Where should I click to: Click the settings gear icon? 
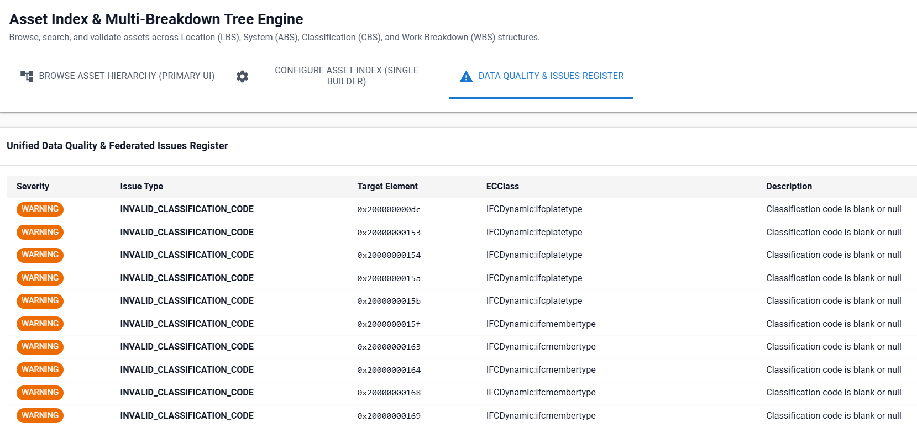click(x=242, y=76)
